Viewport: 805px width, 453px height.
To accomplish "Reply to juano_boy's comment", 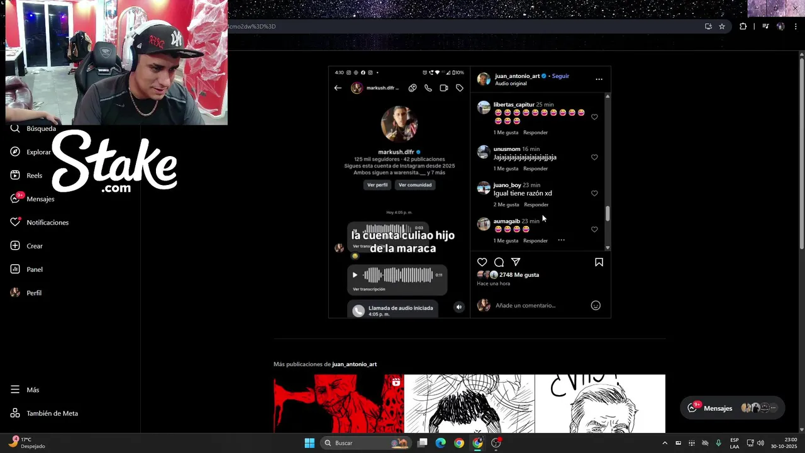I will click(536, 204).
